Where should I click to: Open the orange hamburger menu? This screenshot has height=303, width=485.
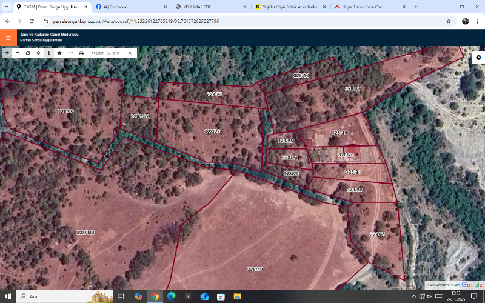(8, 37)
